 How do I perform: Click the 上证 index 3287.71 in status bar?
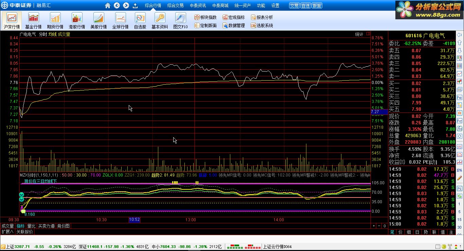(x=18, y=247)
